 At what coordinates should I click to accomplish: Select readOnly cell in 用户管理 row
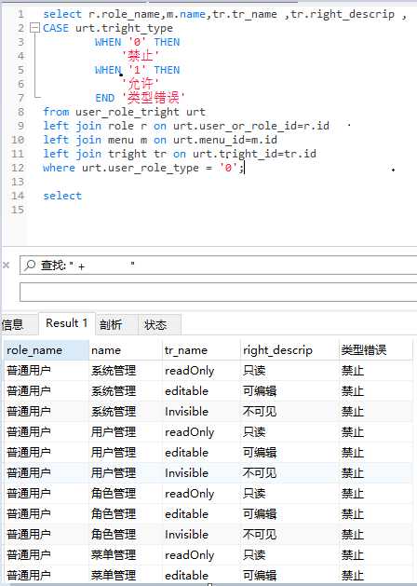pyautogui.click(x=201, y=432)
